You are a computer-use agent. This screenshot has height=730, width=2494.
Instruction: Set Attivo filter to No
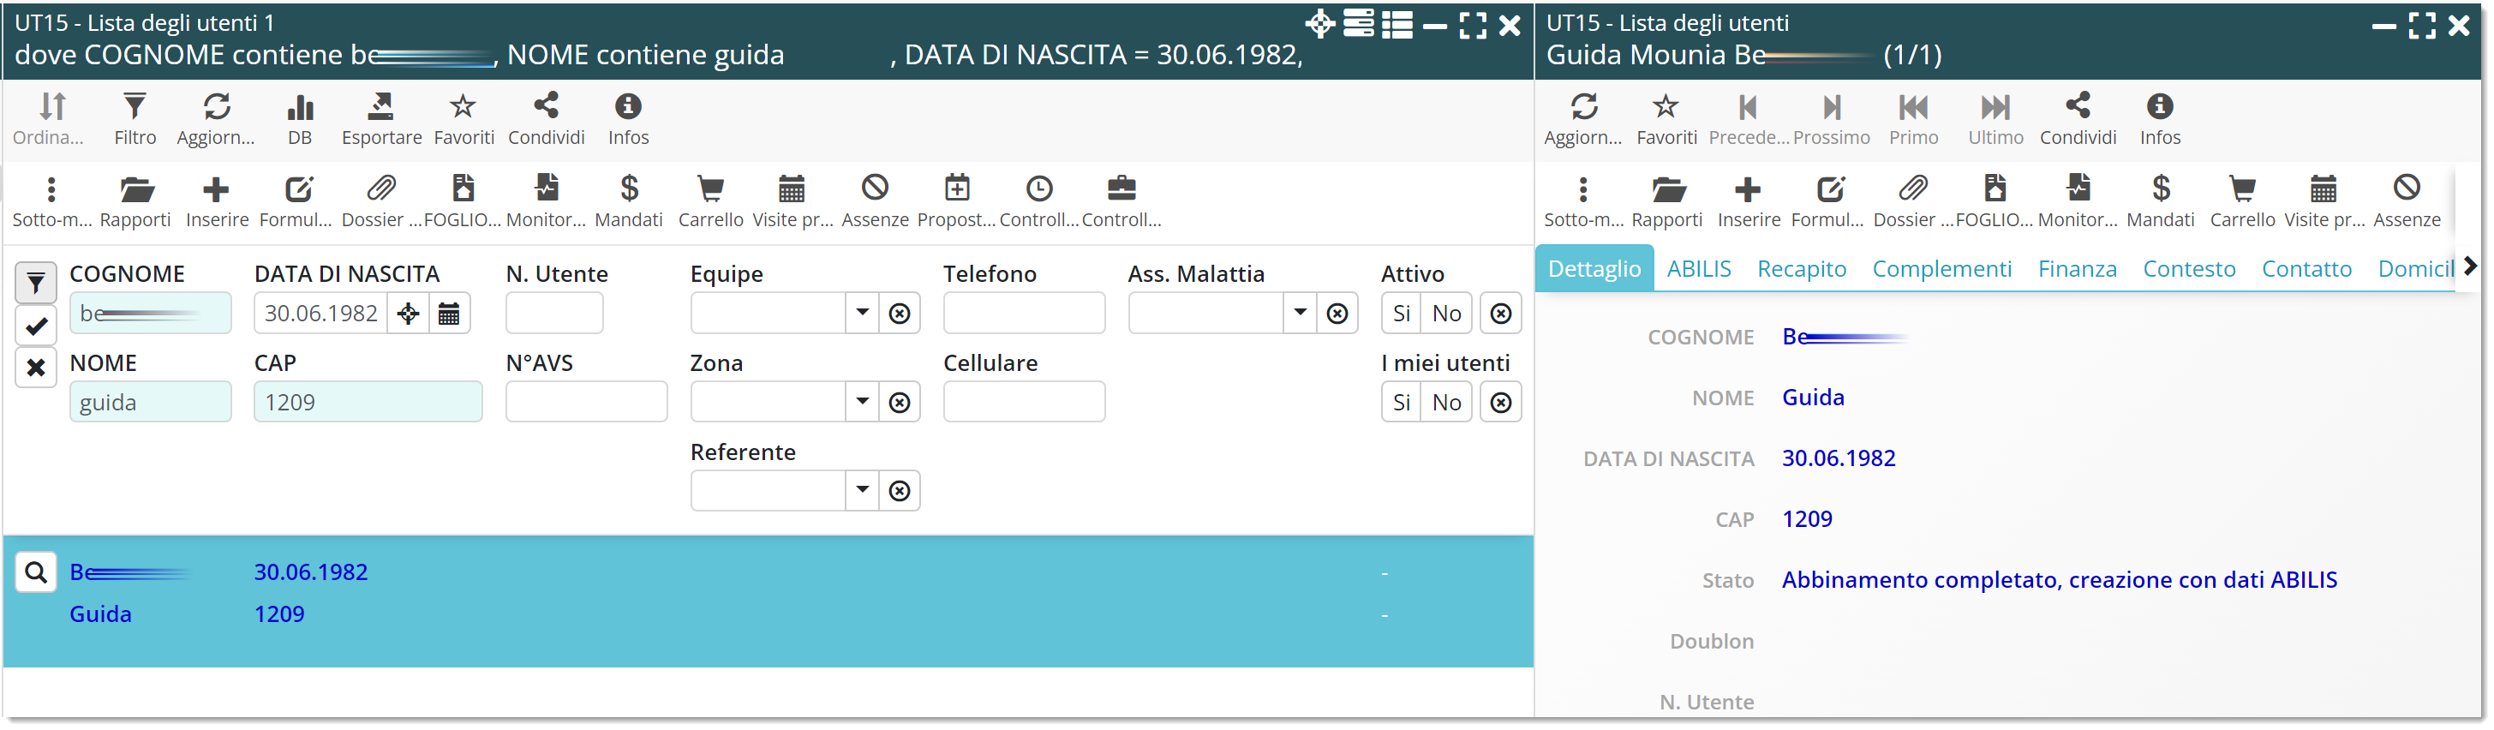point(1446,314)
